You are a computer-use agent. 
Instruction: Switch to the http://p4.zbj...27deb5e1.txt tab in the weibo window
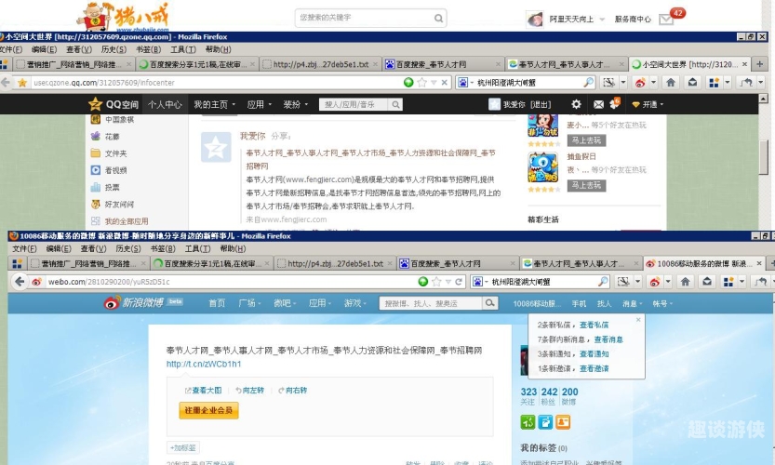[335, 263]
